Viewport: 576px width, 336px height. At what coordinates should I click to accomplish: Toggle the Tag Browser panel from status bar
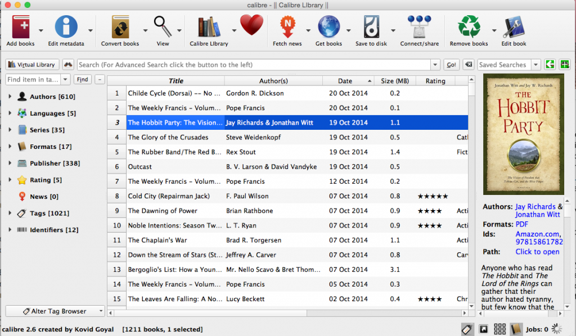point(467,329)
